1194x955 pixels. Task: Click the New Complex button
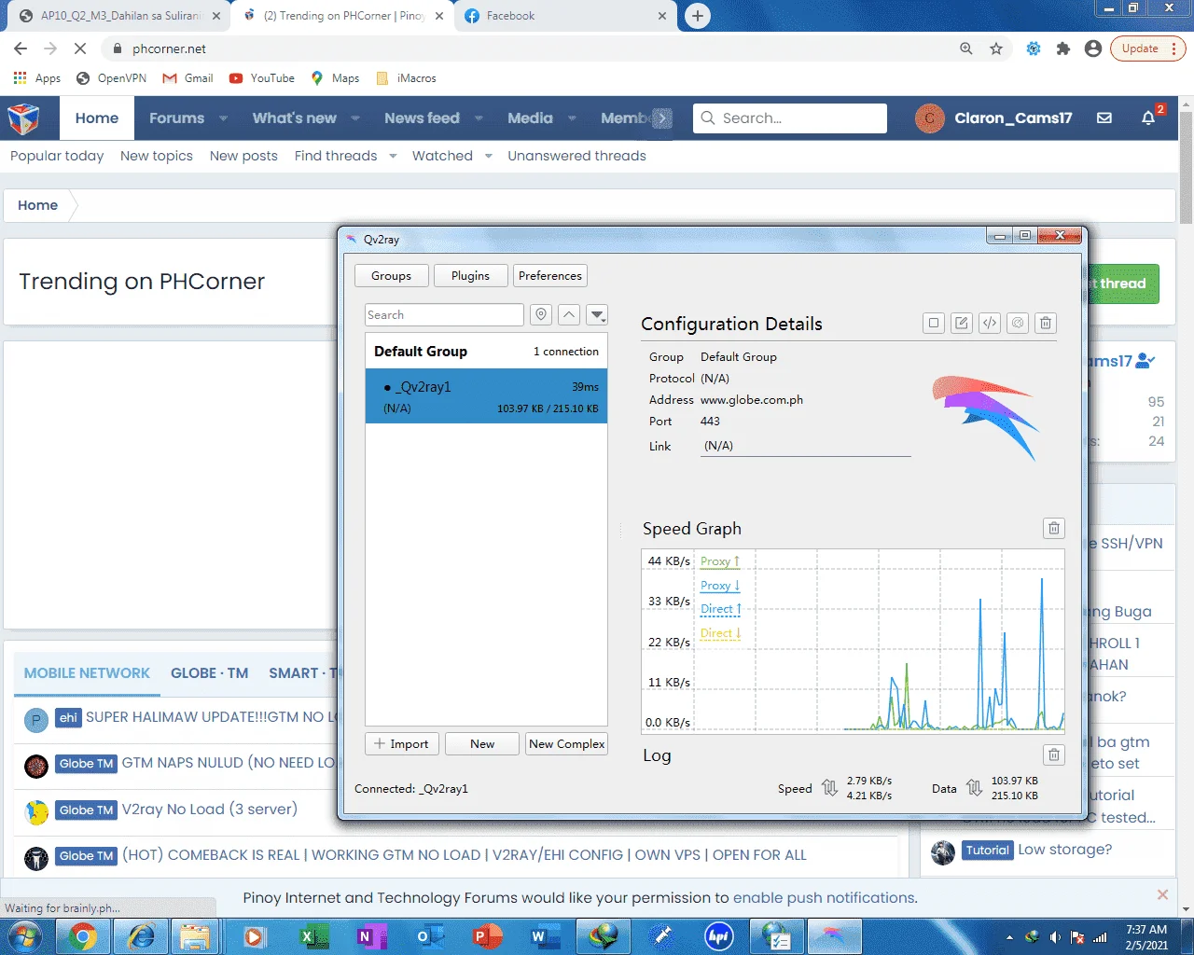(567, 744)
